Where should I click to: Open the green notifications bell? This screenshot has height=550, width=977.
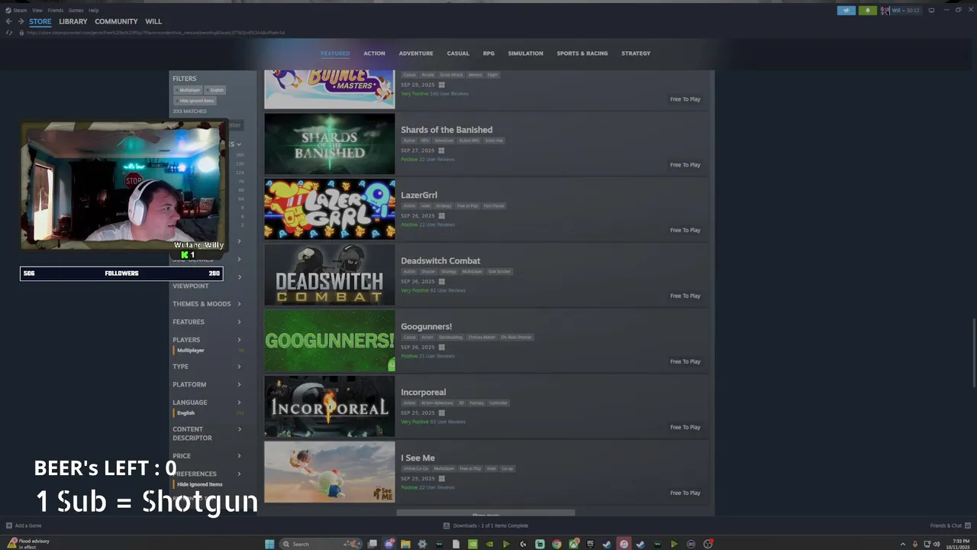[867, 11]
